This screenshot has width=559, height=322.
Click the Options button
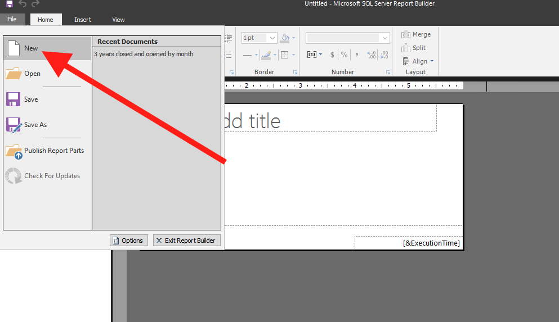(x=129, y=241)
